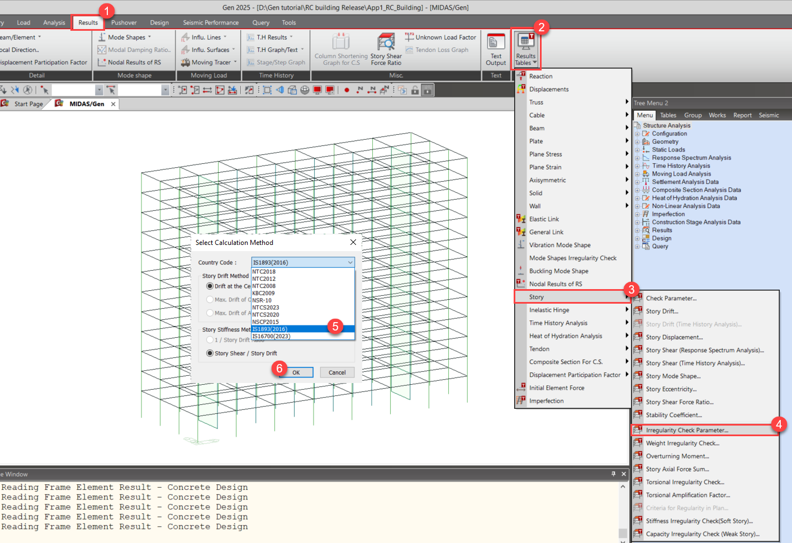The image size is (792, 543).
Task: Click the Vibration Mode Shape menu icon
Action: (521, 245)
